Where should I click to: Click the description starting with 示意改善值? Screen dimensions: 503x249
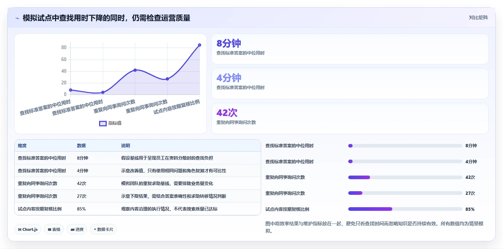tap(174, 171)
